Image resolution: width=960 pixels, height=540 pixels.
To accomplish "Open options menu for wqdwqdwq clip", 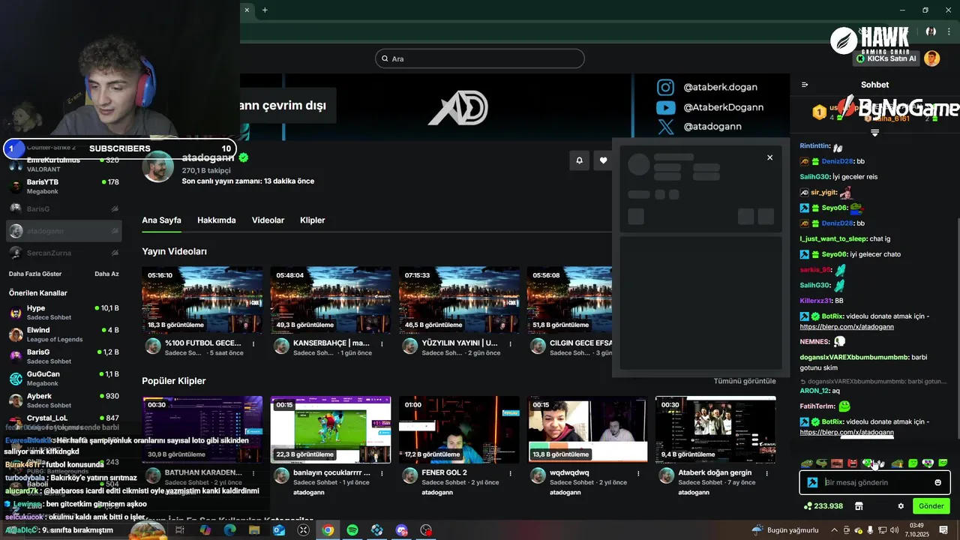I will pyautogui.click(x=638, y=474).
